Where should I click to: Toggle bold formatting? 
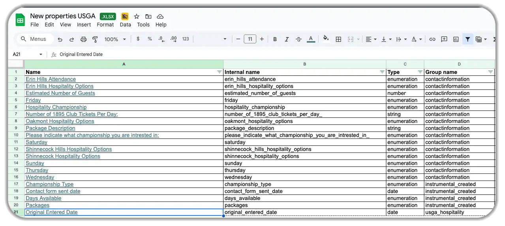pos(275,39)
